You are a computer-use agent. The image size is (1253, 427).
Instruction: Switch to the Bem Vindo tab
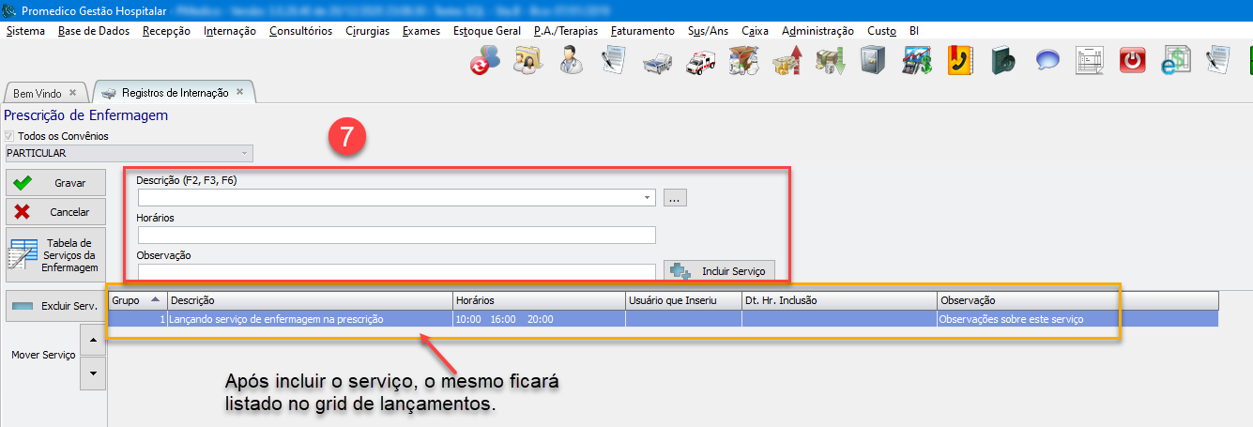38,93
